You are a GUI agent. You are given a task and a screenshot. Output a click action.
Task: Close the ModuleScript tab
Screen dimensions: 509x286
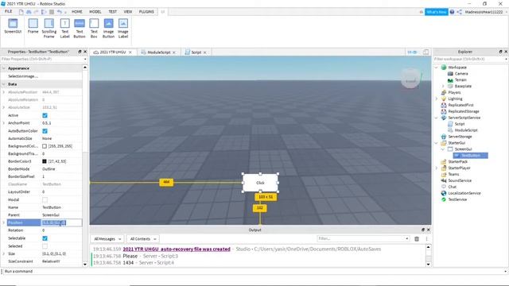[174, 52]
